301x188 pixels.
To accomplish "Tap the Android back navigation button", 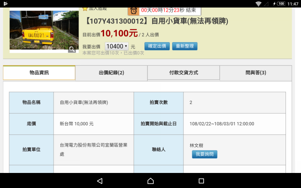I will click(x=100, y=181).
